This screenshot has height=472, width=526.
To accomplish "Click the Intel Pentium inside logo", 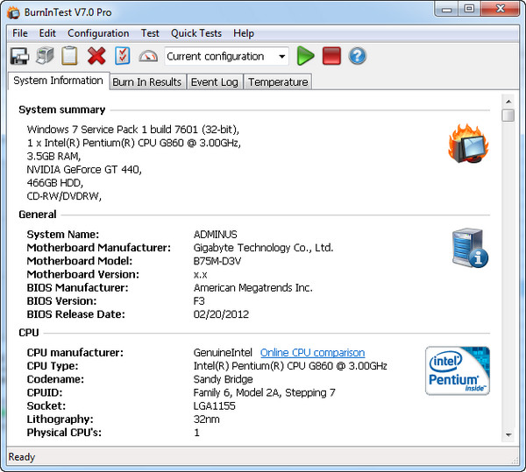I will [x=458, y=370].
